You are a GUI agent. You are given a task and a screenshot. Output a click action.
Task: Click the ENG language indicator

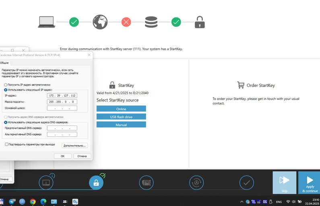(279, 202)
